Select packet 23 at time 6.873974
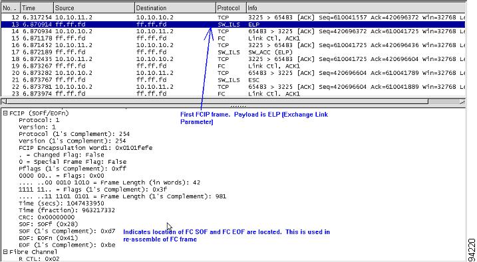The height and width of the screenshot is (262, 477). coord(233,94)
